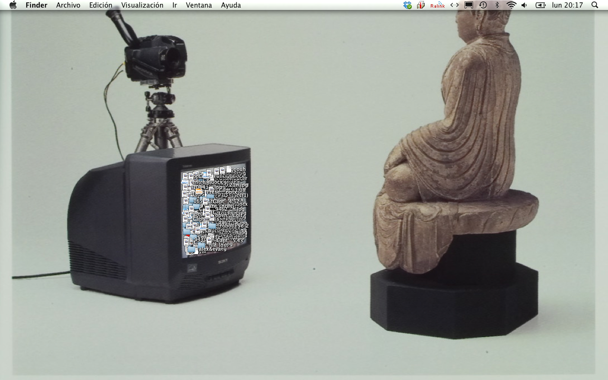Click the Time Machine status icon

[483, 5]
